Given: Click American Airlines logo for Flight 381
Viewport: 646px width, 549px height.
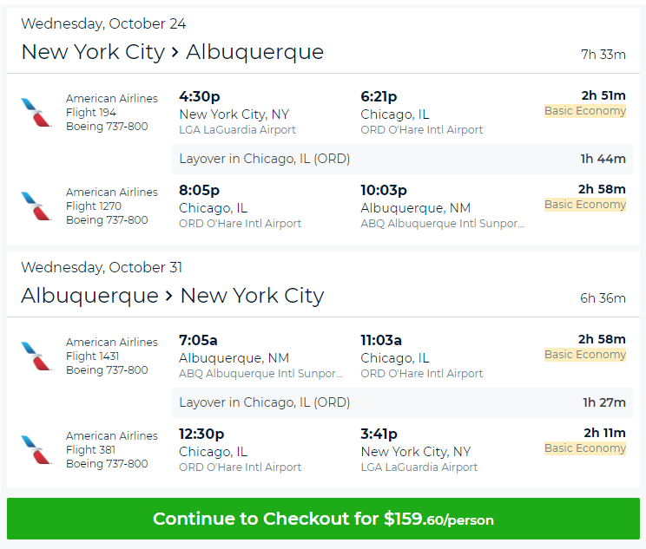Looking at the screenshot, I should (x=36, y=450).
